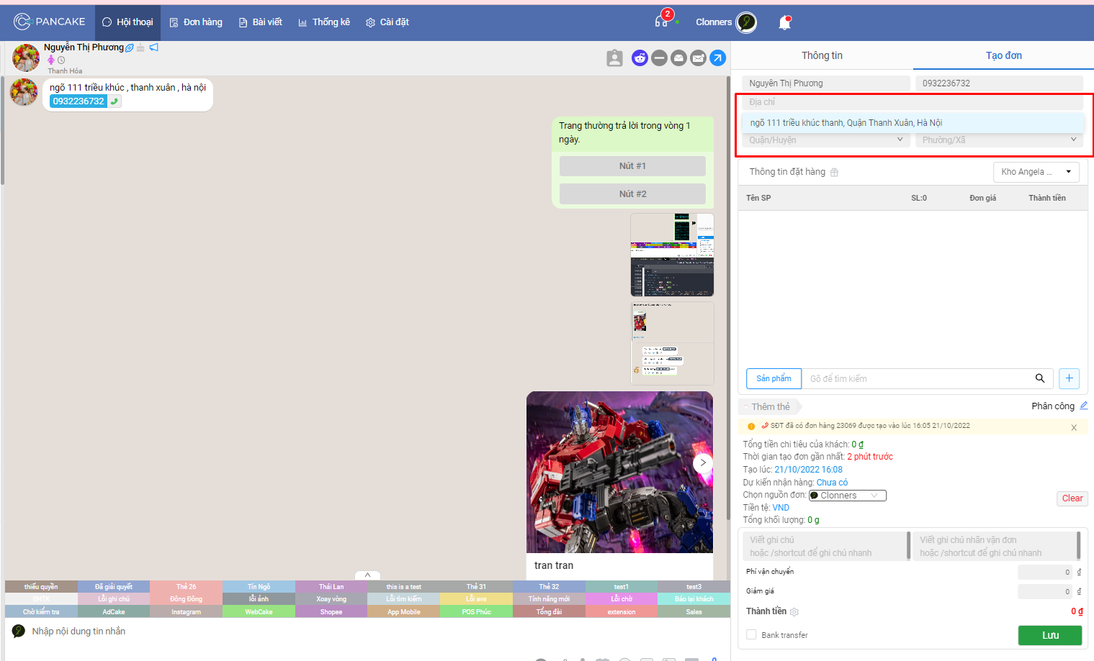Open Cài đặt settings

click(x=387, y=22)
